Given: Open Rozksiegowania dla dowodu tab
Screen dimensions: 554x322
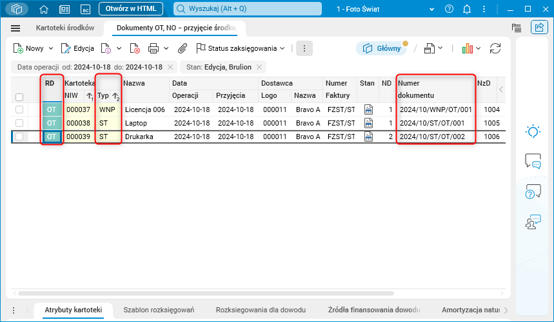Looking at the screenshot, I should tap(261, 310).
